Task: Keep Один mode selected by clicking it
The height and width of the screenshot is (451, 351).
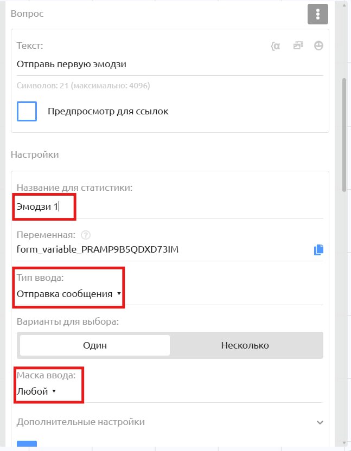Action: pos(94,345)
